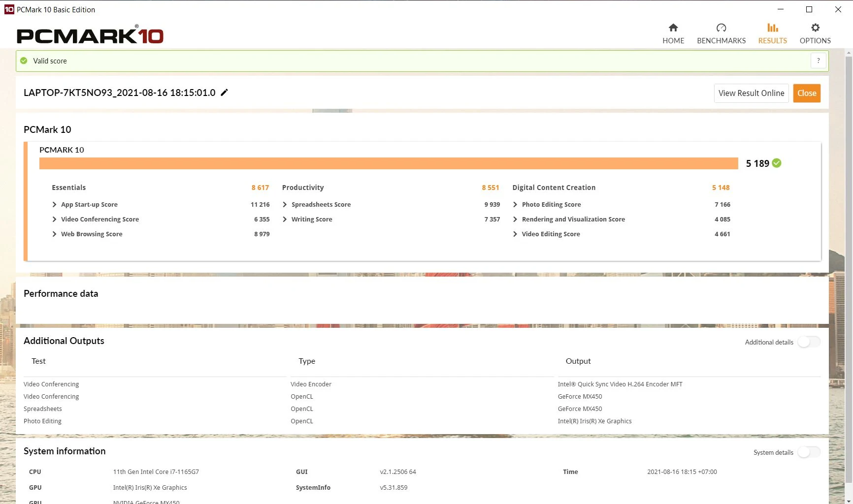The width and height of the screenshot is (853, 504).
Task: Enable the System details switch
Action: 809,452
